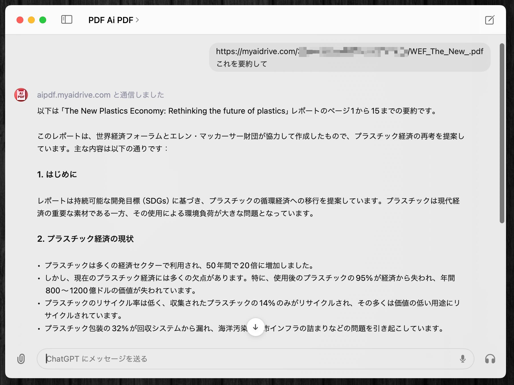Click the paperclip attach file icon
Image resolution: width=514 pixels, height=385 pixels.
21,359
